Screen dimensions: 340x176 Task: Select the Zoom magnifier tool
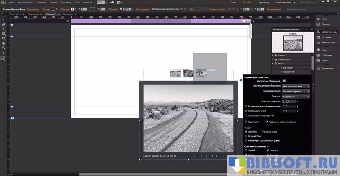(3, 48)
